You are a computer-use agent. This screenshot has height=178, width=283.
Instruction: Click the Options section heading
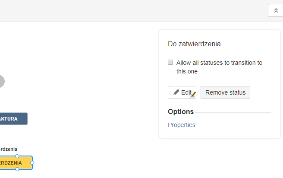click(x=181, y=111)
